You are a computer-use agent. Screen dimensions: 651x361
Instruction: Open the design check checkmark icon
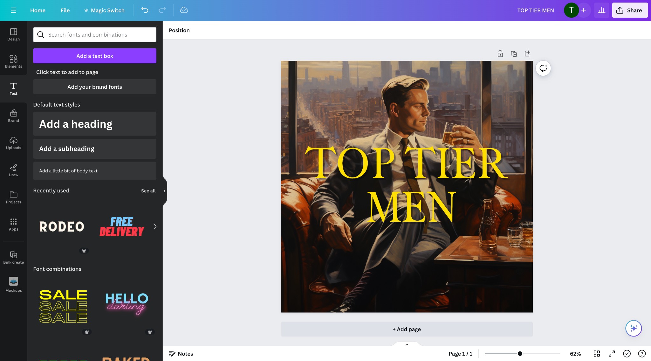tap(627, 354)
